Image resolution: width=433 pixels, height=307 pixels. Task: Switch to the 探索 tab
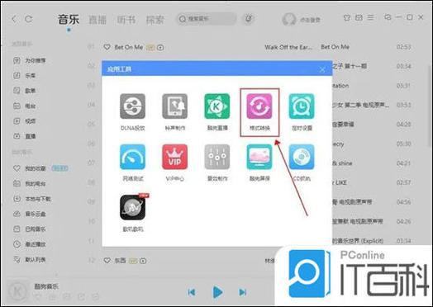pos(155,20)
